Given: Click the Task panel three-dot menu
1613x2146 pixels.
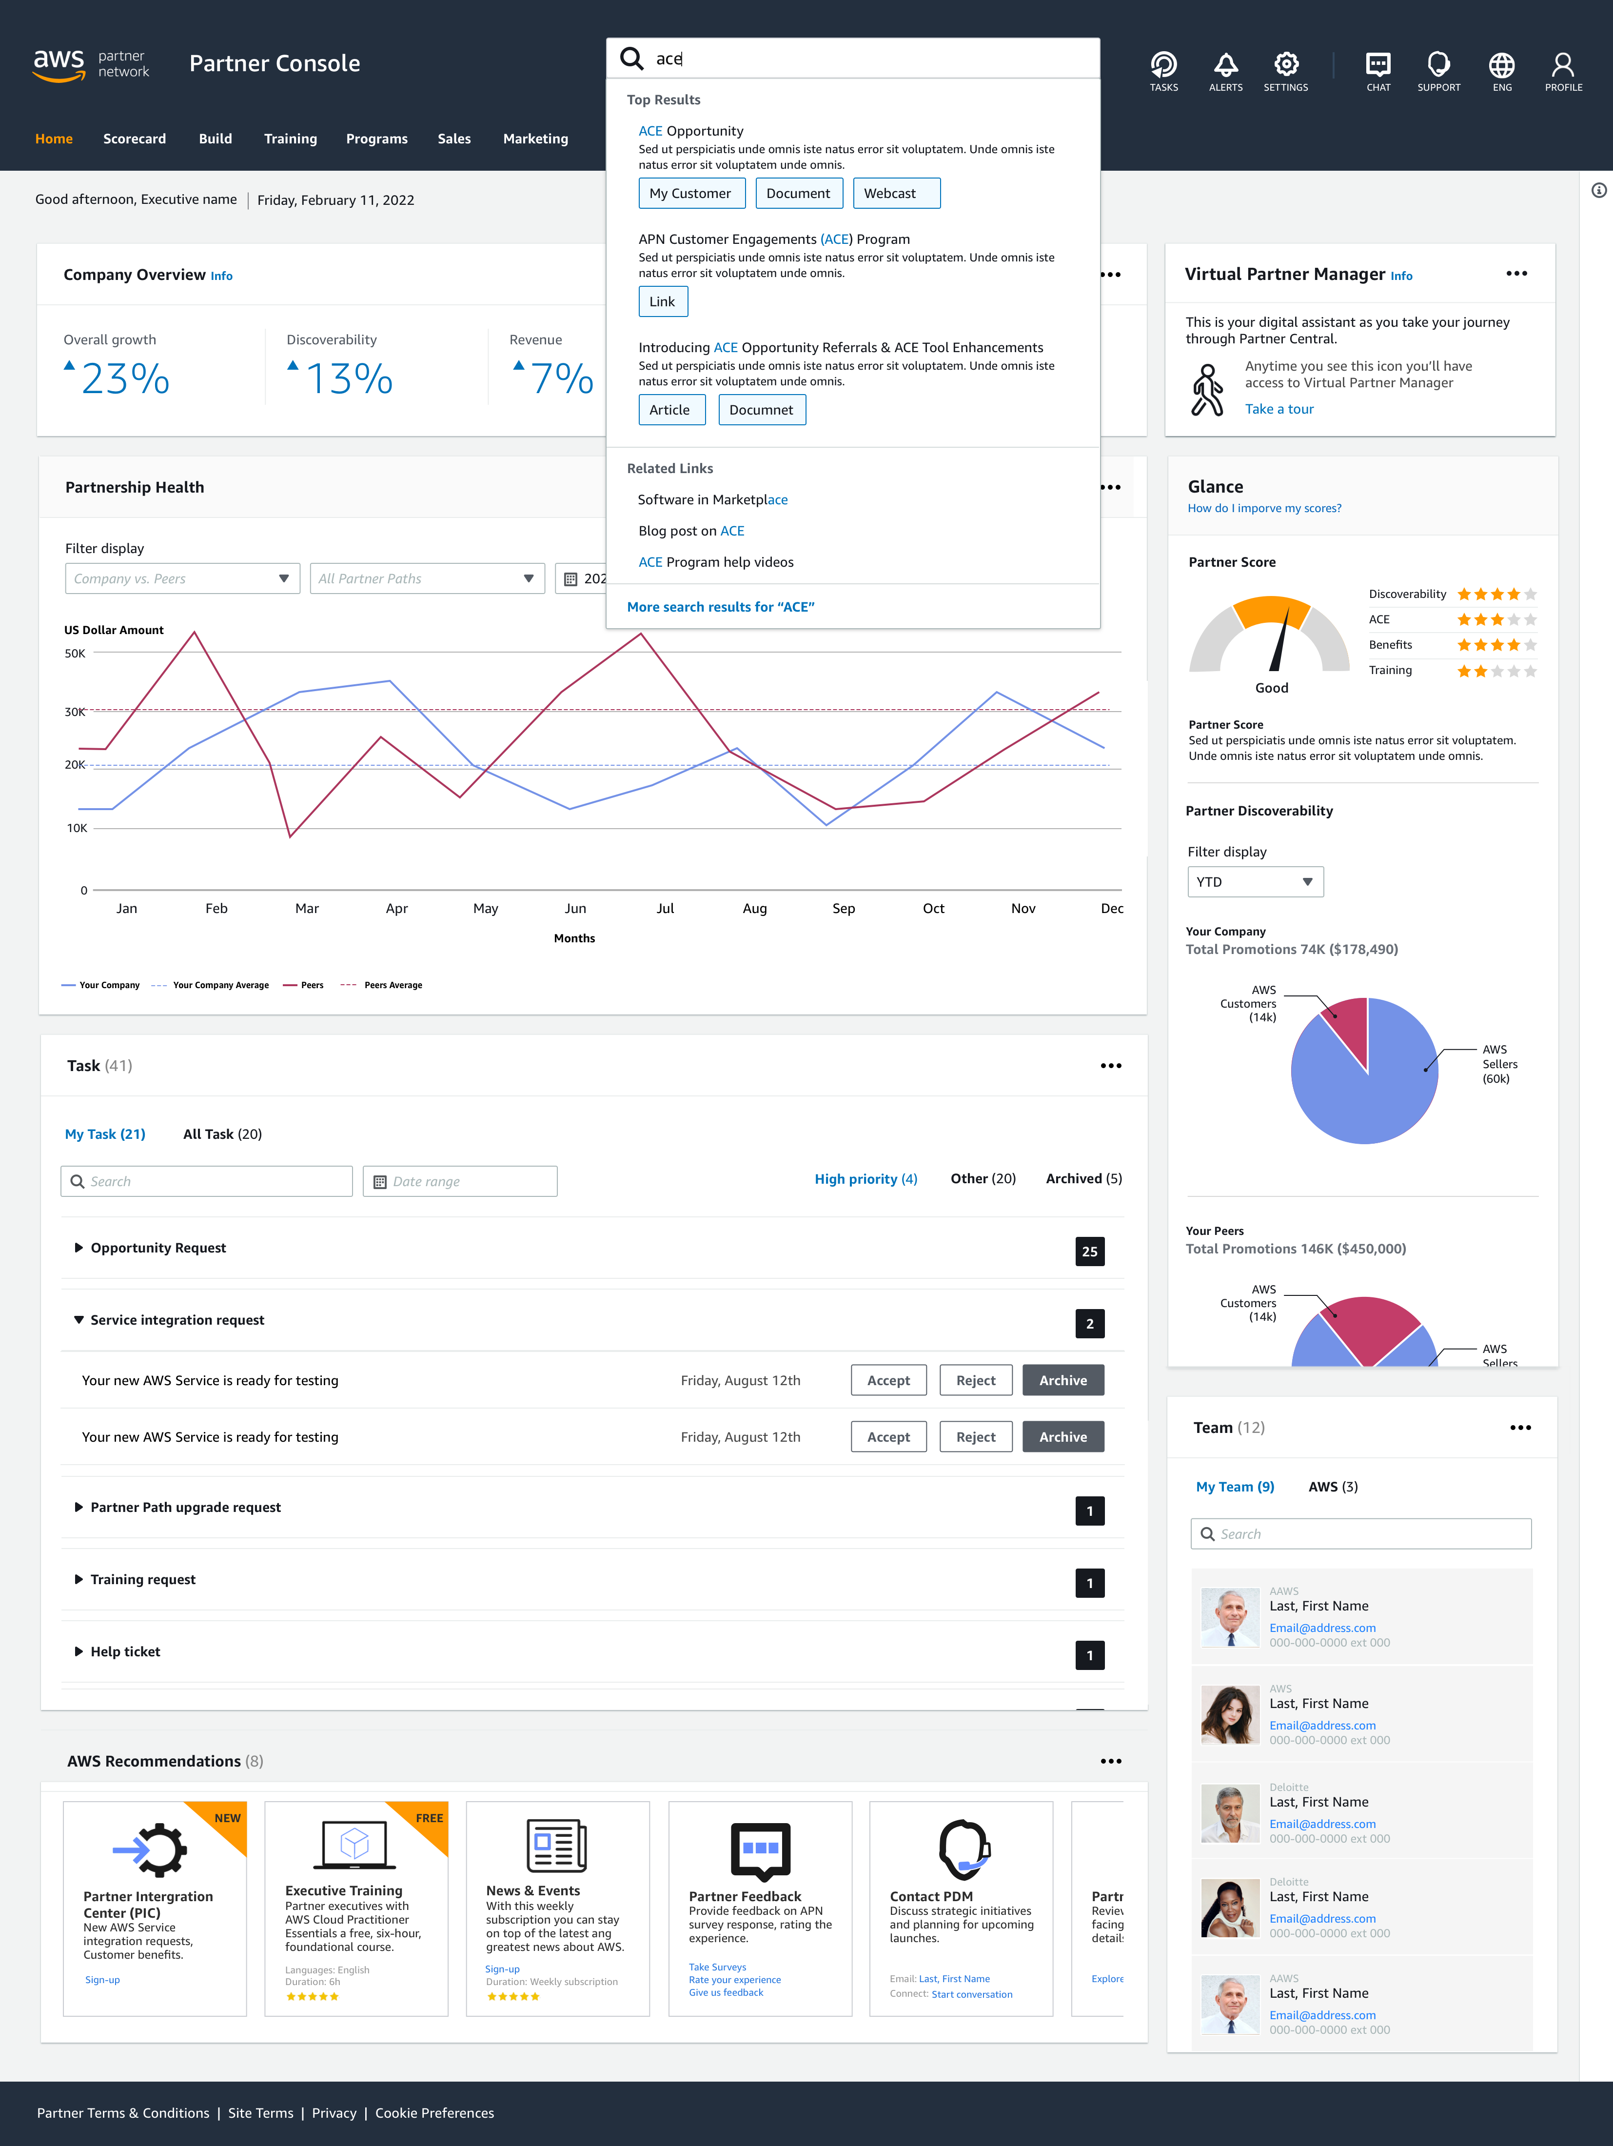Looking at the screenshot, I should click(1111, 1065).
